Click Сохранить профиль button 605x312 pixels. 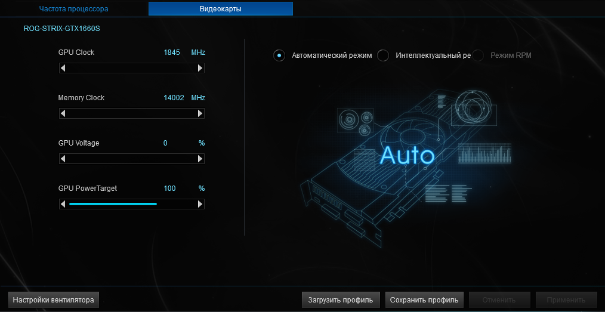click(424, 299)
